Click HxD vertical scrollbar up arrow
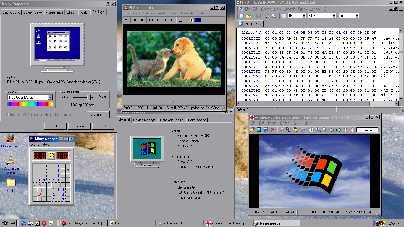This screenshot has width=404, height=227. click(x=401, y=30)
